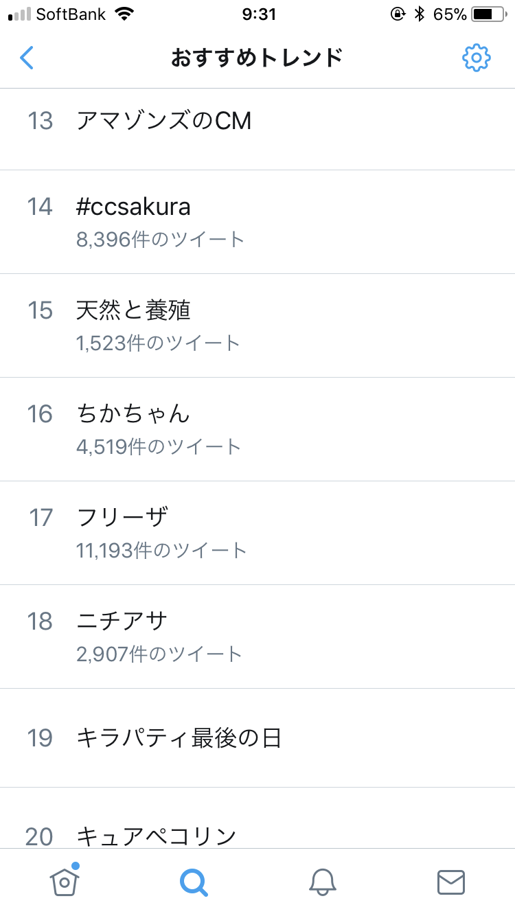Tap the 11,193件のツイート count
The height and width of the screenshot is (916, 515).
coord(162,550)
